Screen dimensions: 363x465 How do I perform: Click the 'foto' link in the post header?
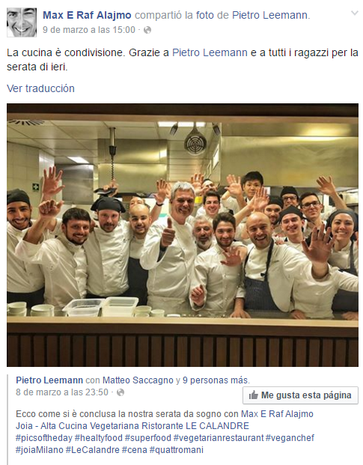205,15
